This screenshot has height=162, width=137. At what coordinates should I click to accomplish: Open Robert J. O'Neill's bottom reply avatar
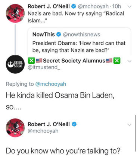[15, 128]
